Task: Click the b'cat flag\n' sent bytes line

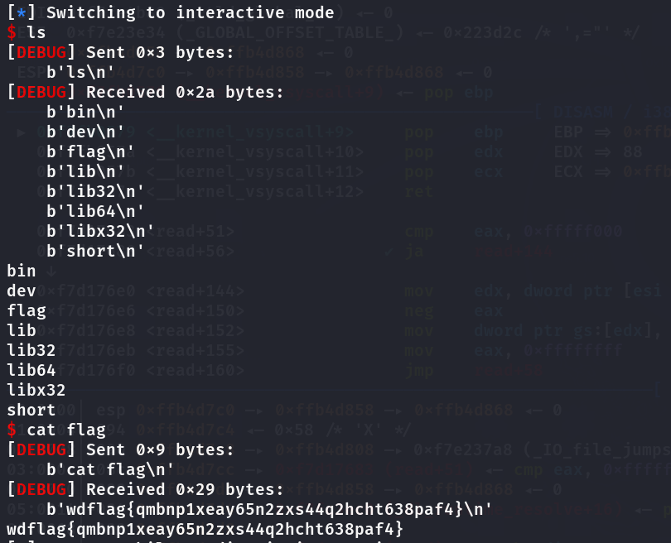Action: click(105, 469)
